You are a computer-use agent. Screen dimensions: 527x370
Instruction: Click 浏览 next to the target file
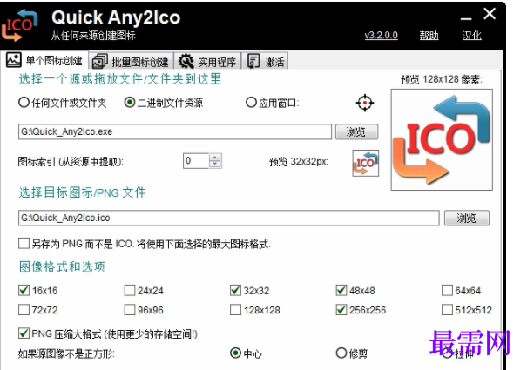pos(467,219)
